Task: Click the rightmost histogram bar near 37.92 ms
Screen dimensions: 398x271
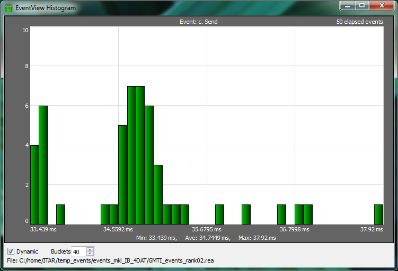Action: [x=379, y=214]
